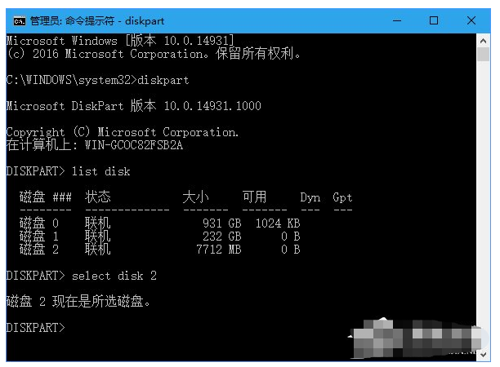Minimize the diskpart command prompt window
Screen dimensions: 500x367
(x=397, y=21)
